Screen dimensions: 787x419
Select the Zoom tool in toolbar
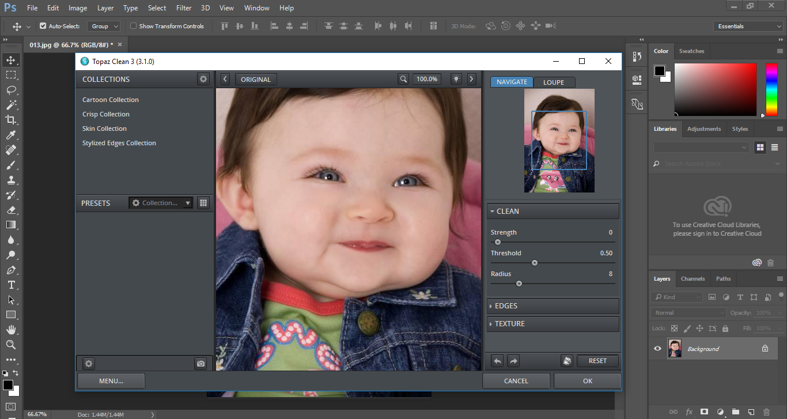point(11,345)
